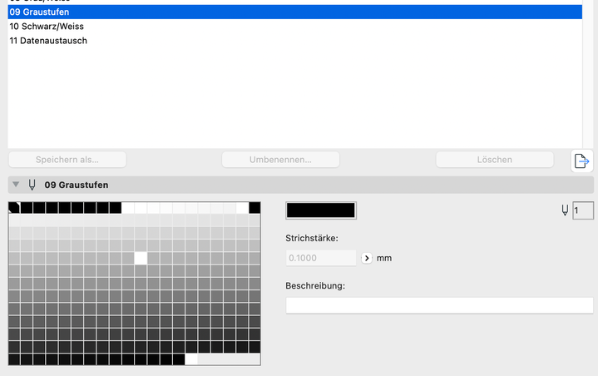Click the Strichstärke value field 0.1000
598x376 pixels.
[x=321, y=258]
